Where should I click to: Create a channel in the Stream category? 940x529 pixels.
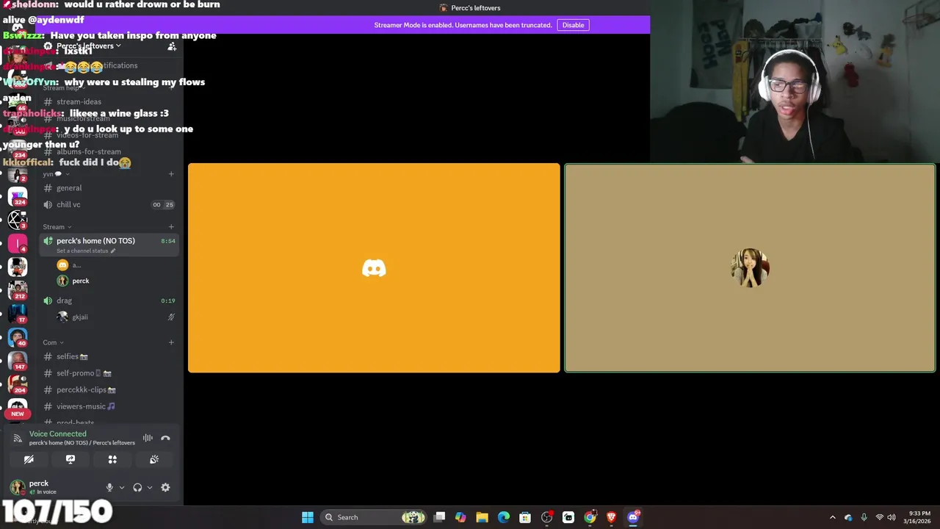[171, 227]
